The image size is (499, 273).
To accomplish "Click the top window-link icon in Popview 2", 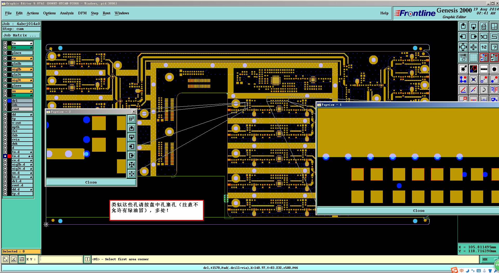I will [x=132, y=119].
